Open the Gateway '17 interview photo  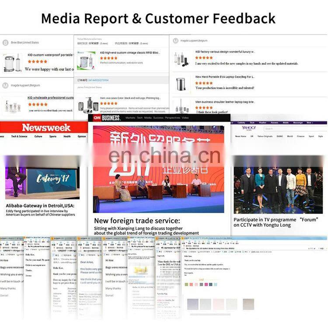pos(40,179)
